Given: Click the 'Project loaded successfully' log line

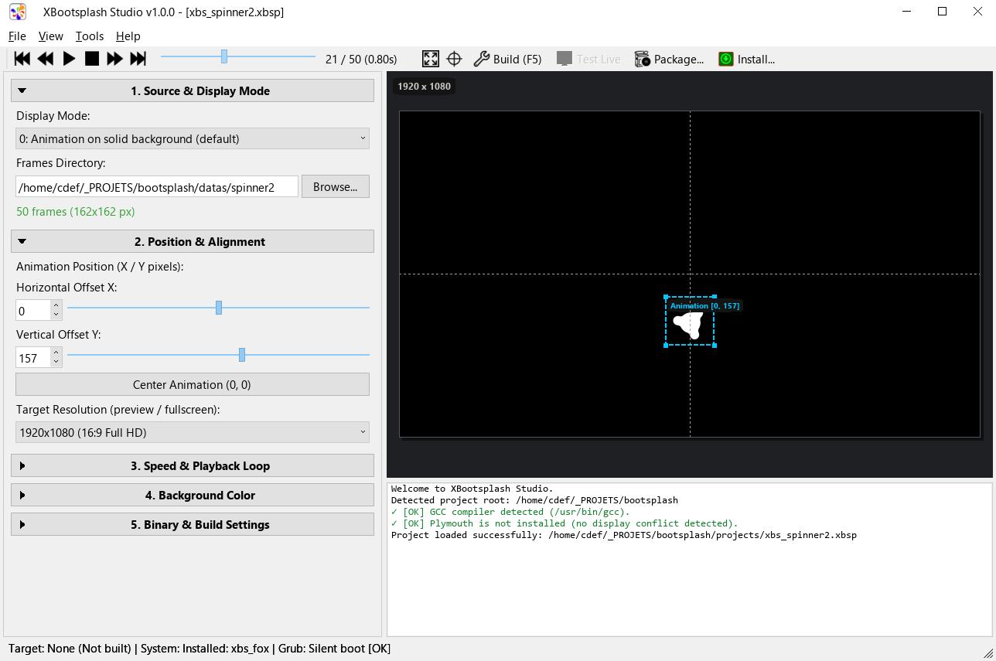Looking at the screenshot, I should [624, 535].
